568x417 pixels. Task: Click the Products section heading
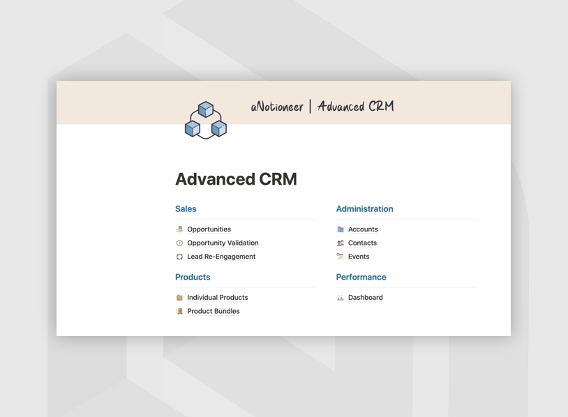[x=193, y=278]
